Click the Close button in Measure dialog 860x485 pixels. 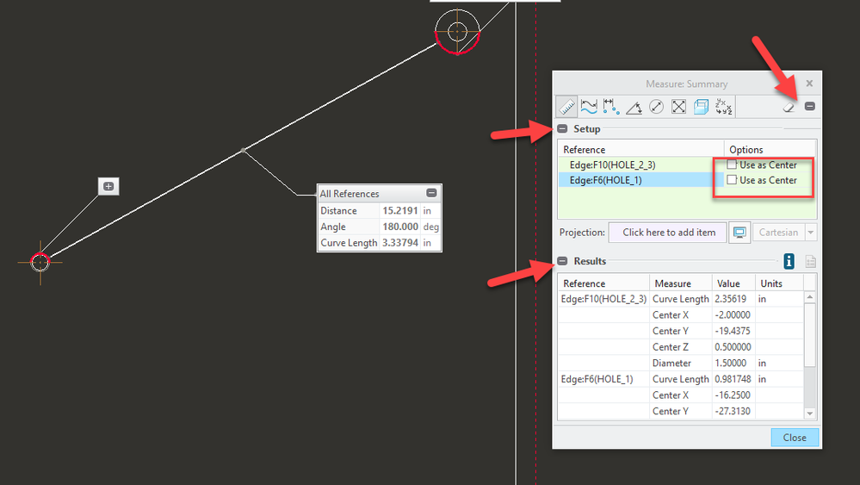point(795,438)
